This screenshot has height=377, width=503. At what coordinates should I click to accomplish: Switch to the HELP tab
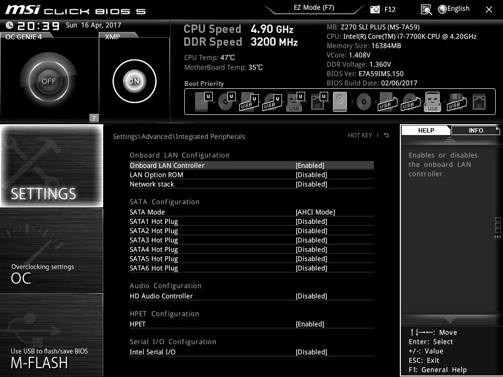pyautogui.click(x=426, y=130)
